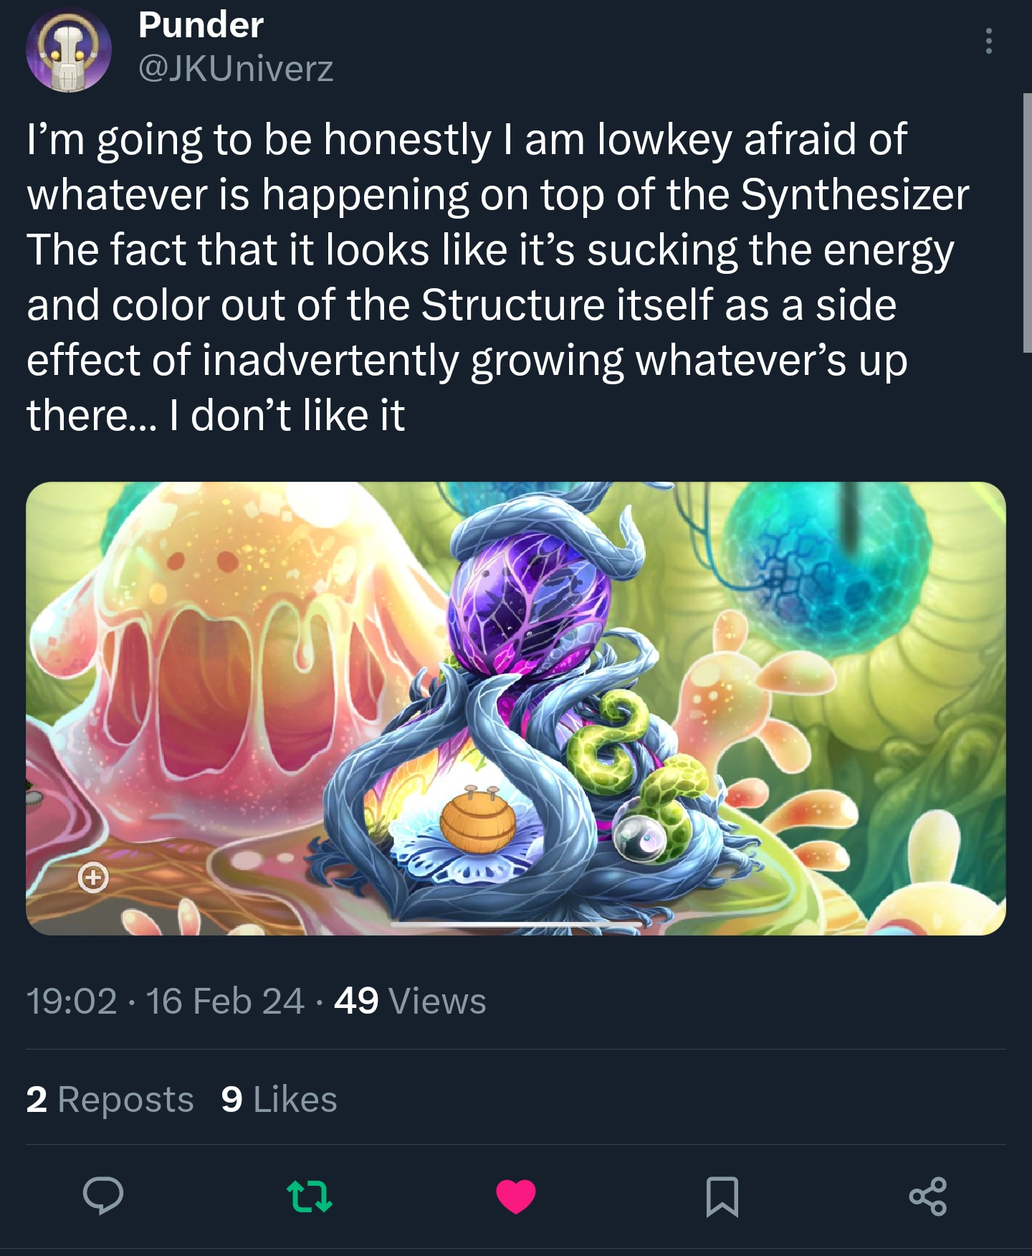
Task: Click the display name Punder
Action: (201, 25)
